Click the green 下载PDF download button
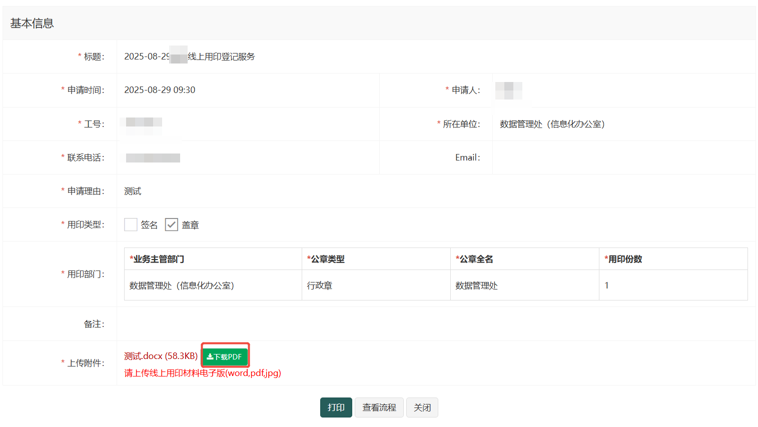 coord(225,356)
